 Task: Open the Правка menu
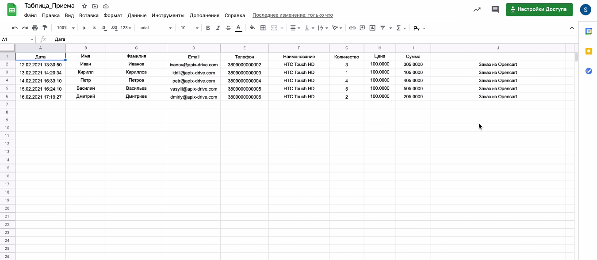[x=51, y=15]
